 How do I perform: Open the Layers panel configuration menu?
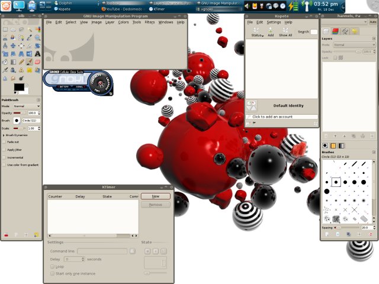pos(374,38)
